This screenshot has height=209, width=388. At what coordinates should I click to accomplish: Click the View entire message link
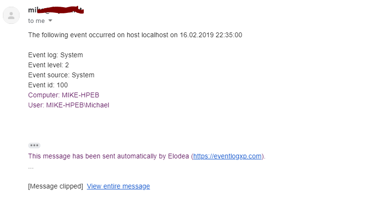point(118,186)
